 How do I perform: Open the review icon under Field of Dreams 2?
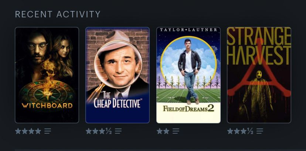coord(176,131)
